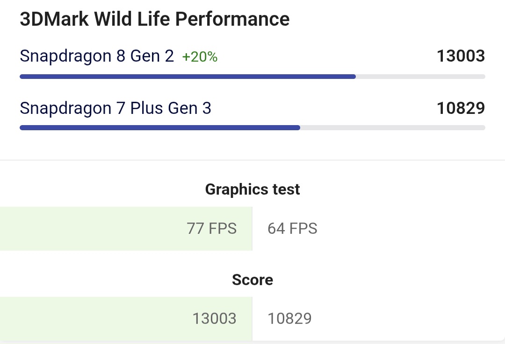Image resolution: width=505 pixels, height=344 pixels.
Task: Click the blue filled Snapdragon 8 Gen 2 bar
Action: [x=187, y=77]
